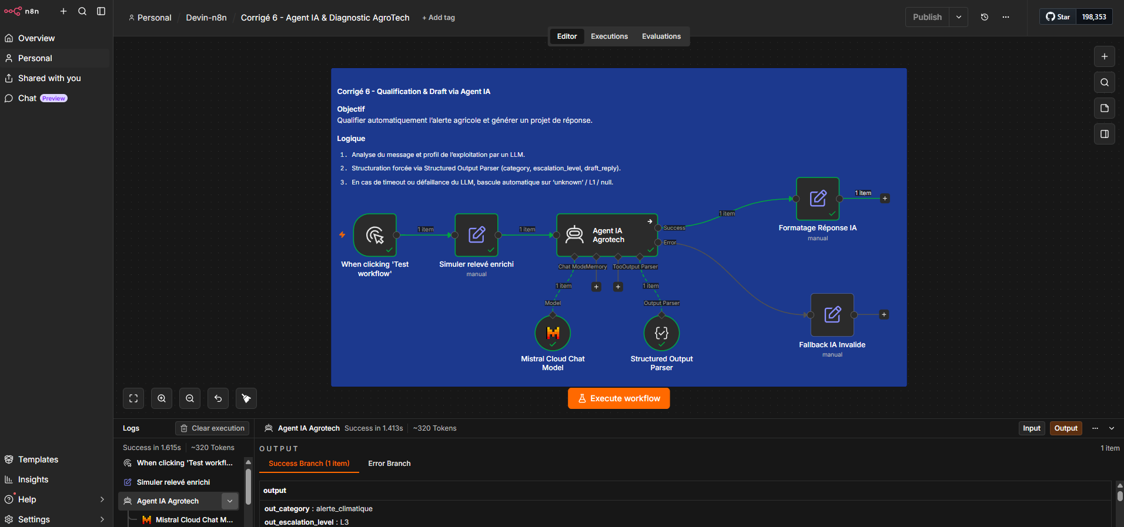Open the Personal breadcrumb link
The height and width of the screenshot is (527, 1124).
(x=150, y=18)
